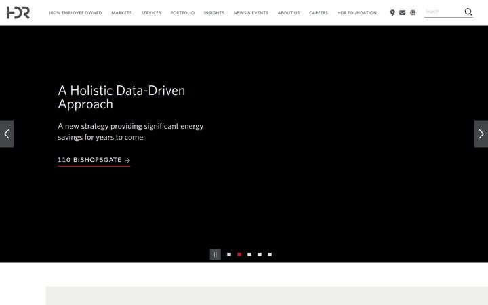Open the News & Events menu

[251, 13]
